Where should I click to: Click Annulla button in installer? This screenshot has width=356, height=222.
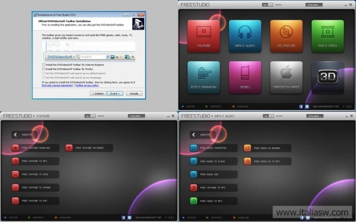pos(134,93)
